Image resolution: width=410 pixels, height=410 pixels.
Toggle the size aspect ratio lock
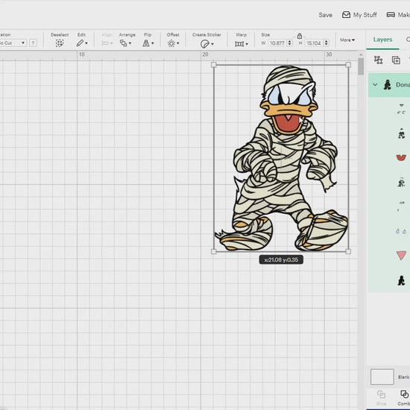[x=300, y=36]
